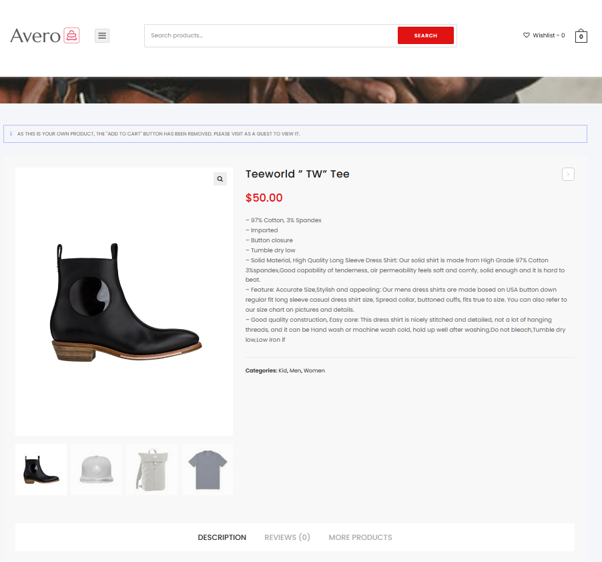Open the Kid category link
This screenshot has width=602, height=562.
(x=282, y=370)
